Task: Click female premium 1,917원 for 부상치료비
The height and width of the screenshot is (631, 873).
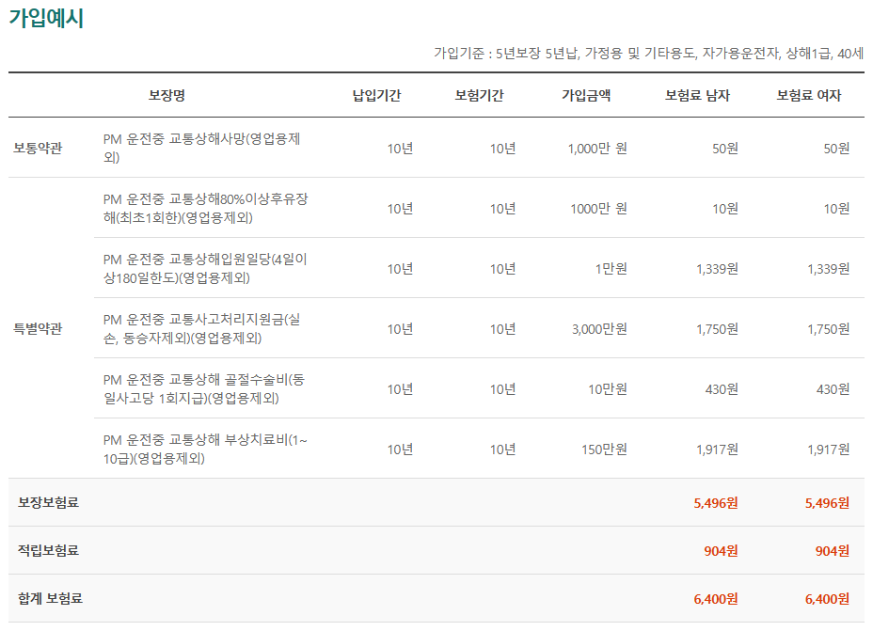Action: tap(829, 450)
